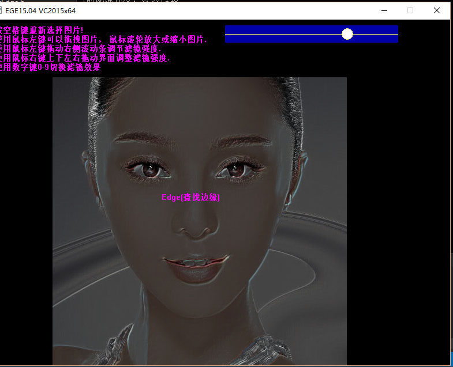Click the instruction line about 空格键重新选择图片
Viewport: 453px width, 367px height.
(42, 30)
